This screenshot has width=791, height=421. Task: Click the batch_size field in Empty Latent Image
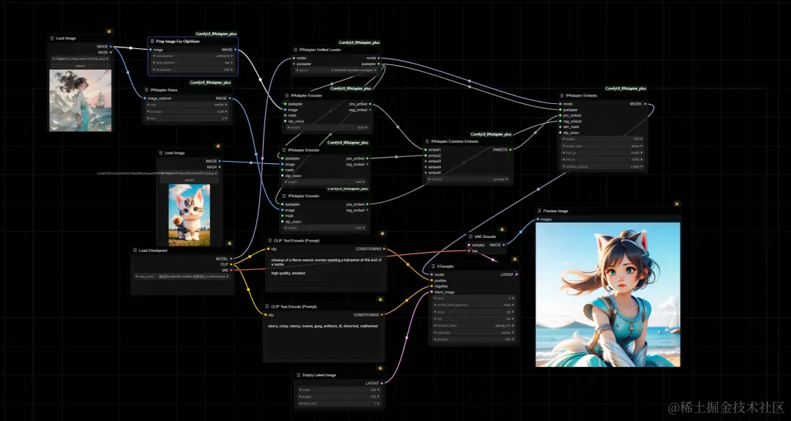[x=338, y=403]
